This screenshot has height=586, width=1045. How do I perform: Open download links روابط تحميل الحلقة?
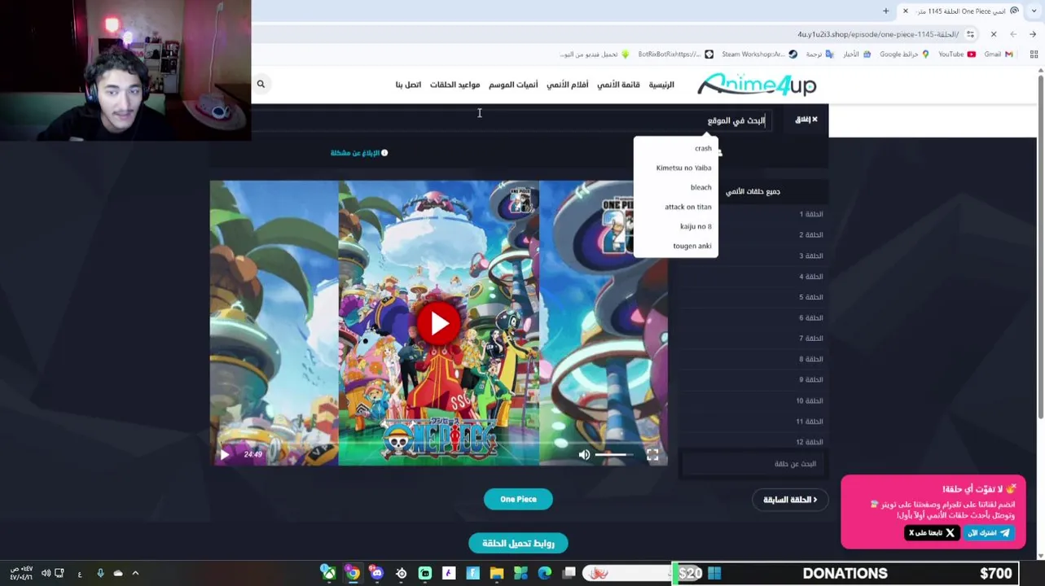coord(518,543)
